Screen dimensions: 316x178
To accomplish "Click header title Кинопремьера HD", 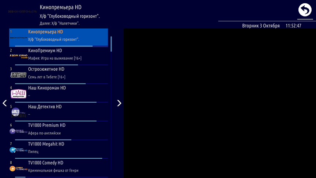I will coord(60,7).
